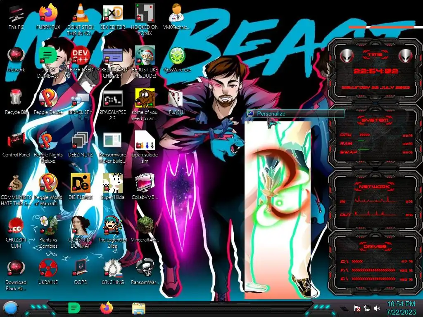Image resolution: width=423 pixels, height=317 pixels.
Task: Open the Minecraft4Fr grass block icon
Action: tap(145, 229)
